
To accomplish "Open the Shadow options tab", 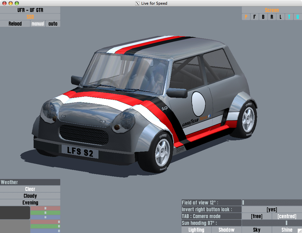I will tap(226, 230).
